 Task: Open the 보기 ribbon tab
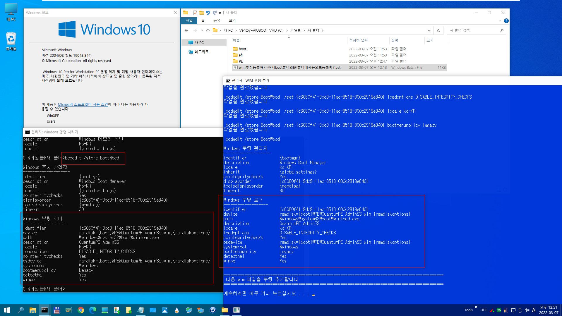coord(232,20)
